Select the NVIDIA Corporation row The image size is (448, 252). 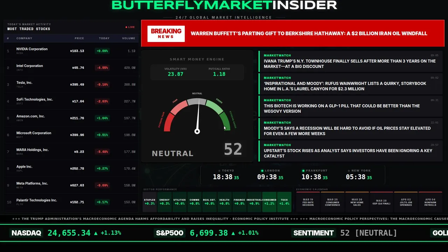[x=71, y=51]
